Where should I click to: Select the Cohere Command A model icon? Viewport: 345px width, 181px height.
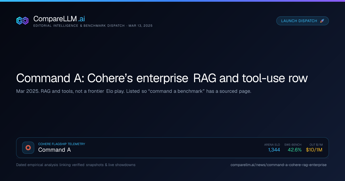28,148
